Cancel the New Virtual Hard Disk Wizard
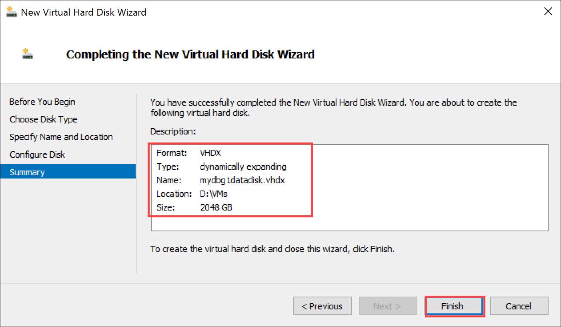 (x=519, y=306)
